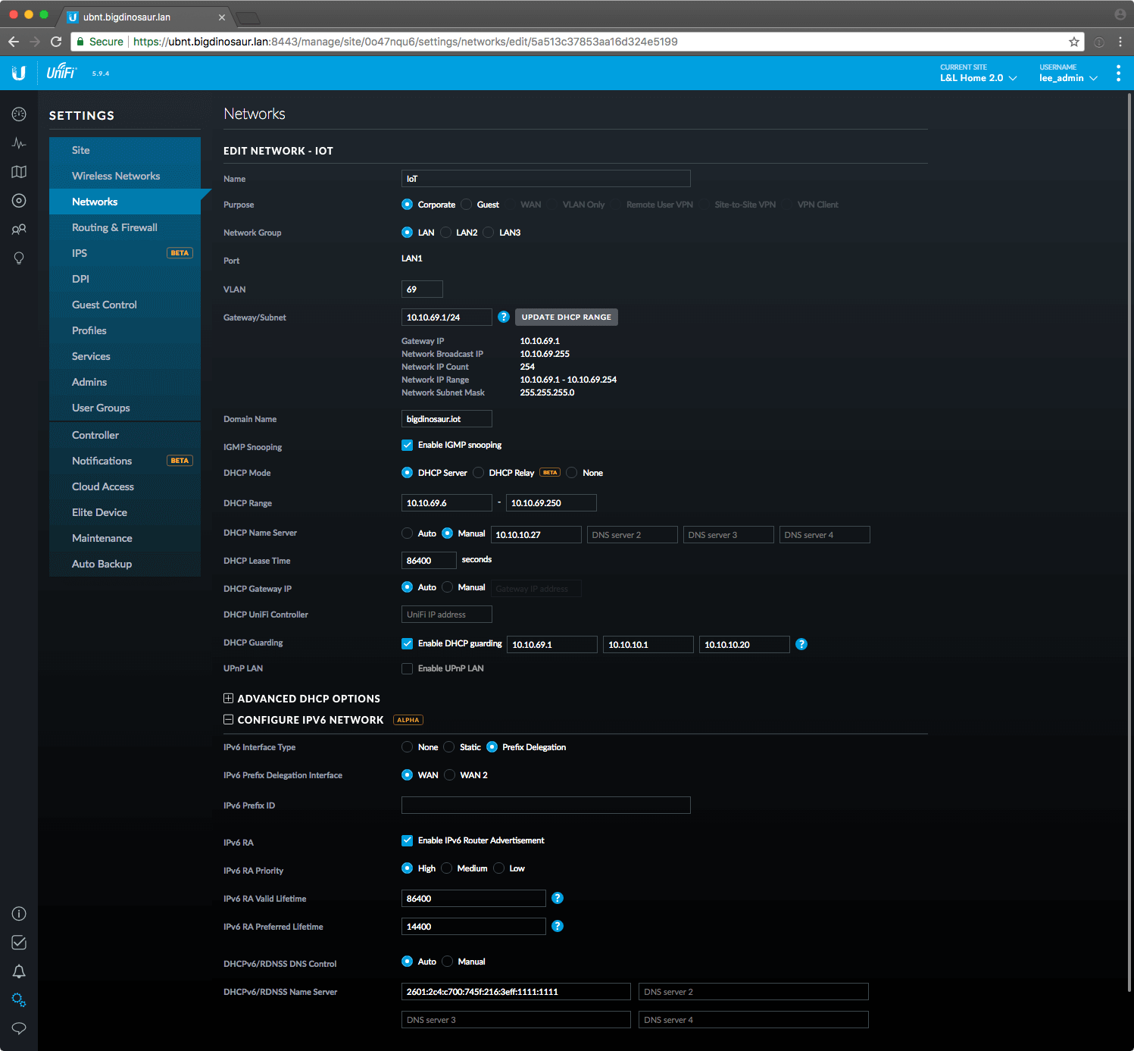
Task: Open the Insights lightbulb icon
Action: 19,258
